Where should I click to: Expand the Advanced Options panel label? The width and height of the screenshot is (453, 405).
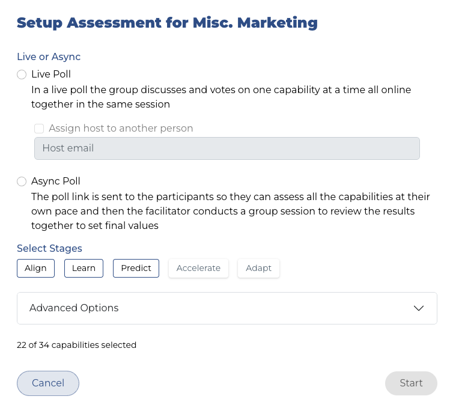(74, 308)
